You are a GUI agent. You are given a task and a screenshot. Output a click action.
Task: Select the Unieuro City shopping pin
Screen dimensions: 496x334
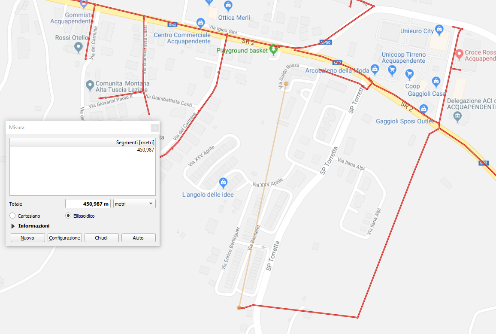[439, 30]
